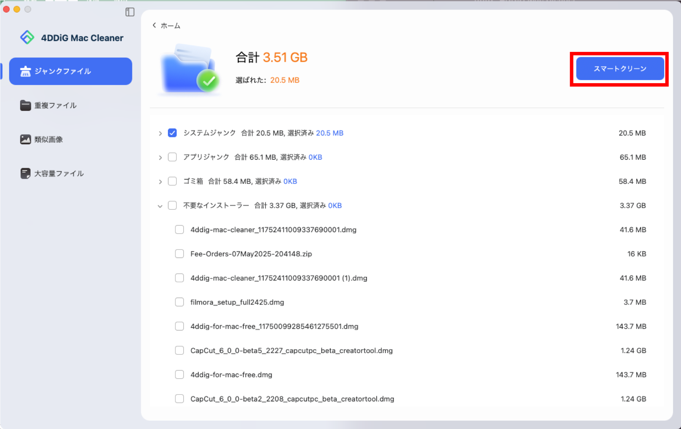Click the 重複ファイル folder icon
Viewport: 681px width, 429px height.
(x=25, y=105)
